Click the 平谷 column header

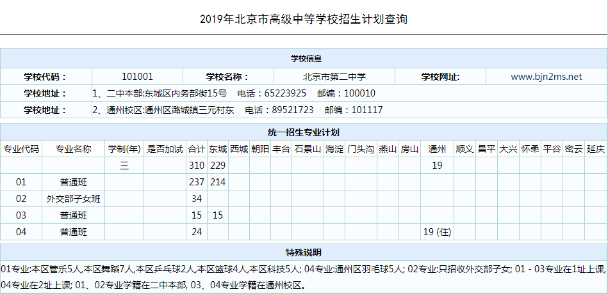coord(552,149)
